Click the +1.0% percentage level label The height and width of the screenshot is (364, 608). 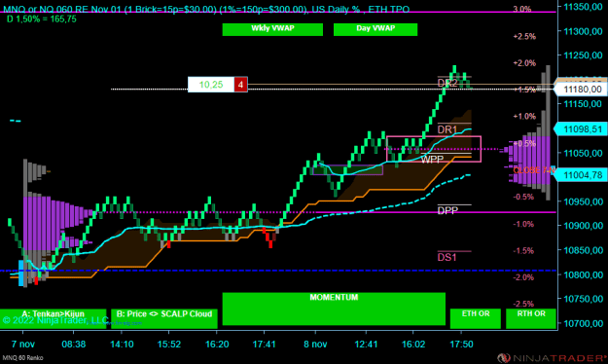(x=524, y=117)
